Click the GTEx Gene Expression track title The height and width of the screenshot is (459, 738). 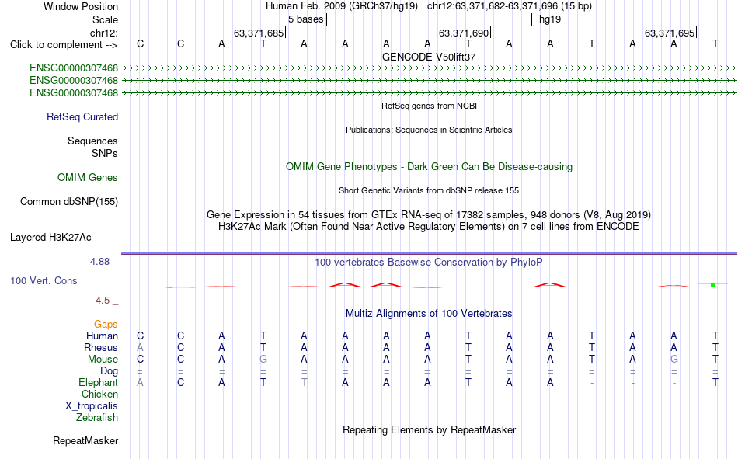click(429, 214)
